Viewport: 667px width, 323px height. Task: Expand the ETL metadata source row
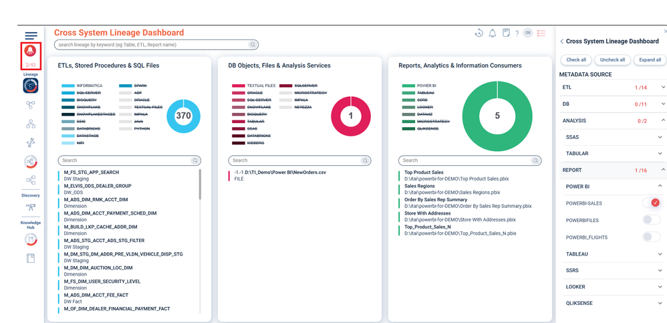click(x=612, y=87)
